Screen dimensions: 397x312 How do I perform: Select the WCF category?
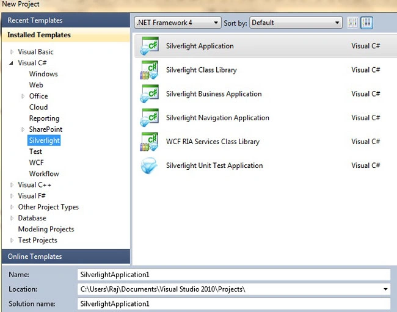[36, 162]
